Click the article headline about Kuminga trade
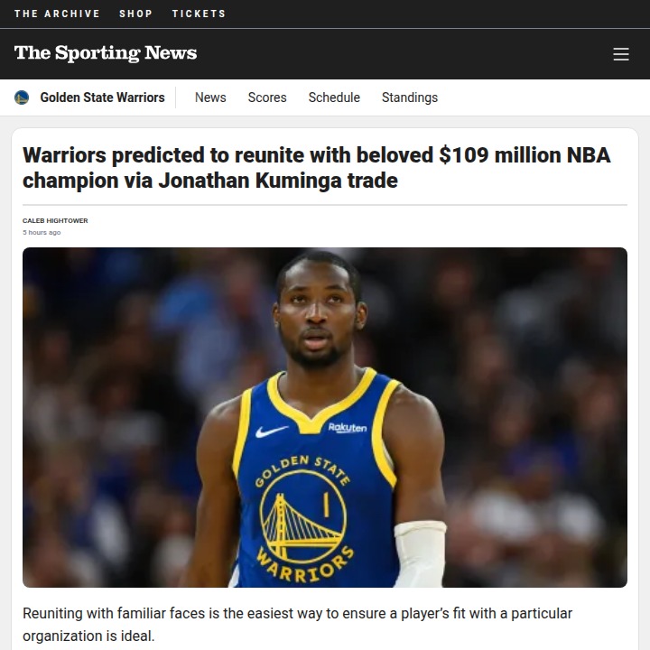Screen dimensions: 650x650 pos(316,168)
